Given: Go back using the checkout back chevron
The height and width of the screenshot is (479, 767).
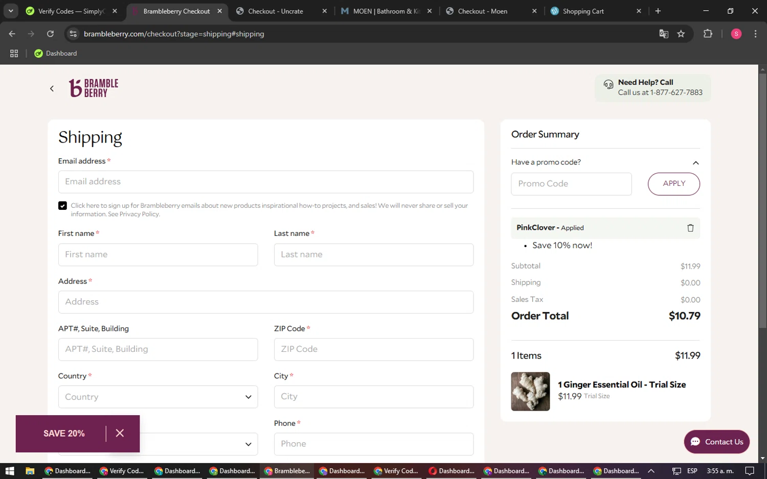Looking at the screenshot, I should tap(52, 88).
